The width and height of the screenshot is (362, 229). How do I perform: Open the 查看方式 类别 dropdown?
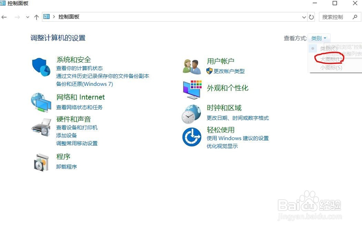[319, 38]
